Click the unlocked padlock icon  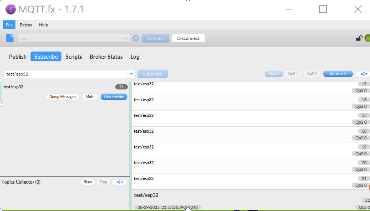[359, 38]
